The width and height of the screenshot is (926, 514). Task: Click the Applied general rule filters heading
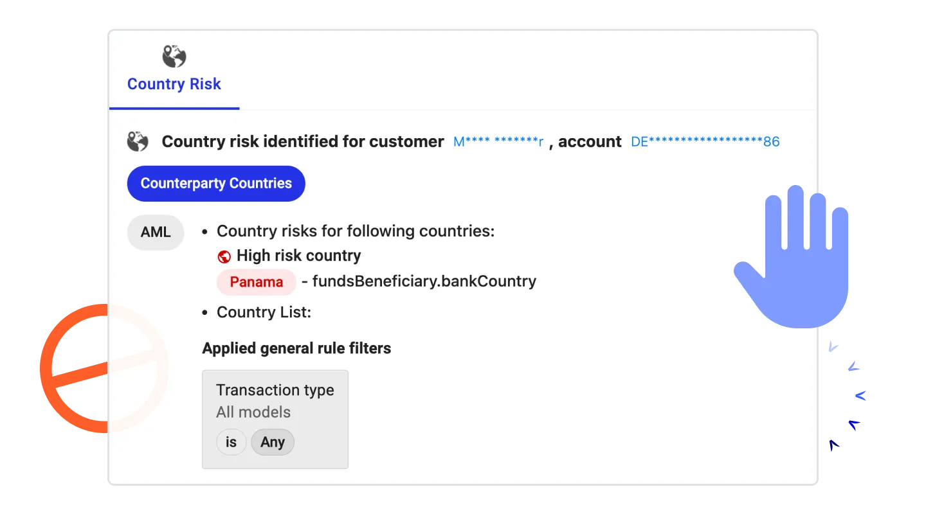pos(296,348)
